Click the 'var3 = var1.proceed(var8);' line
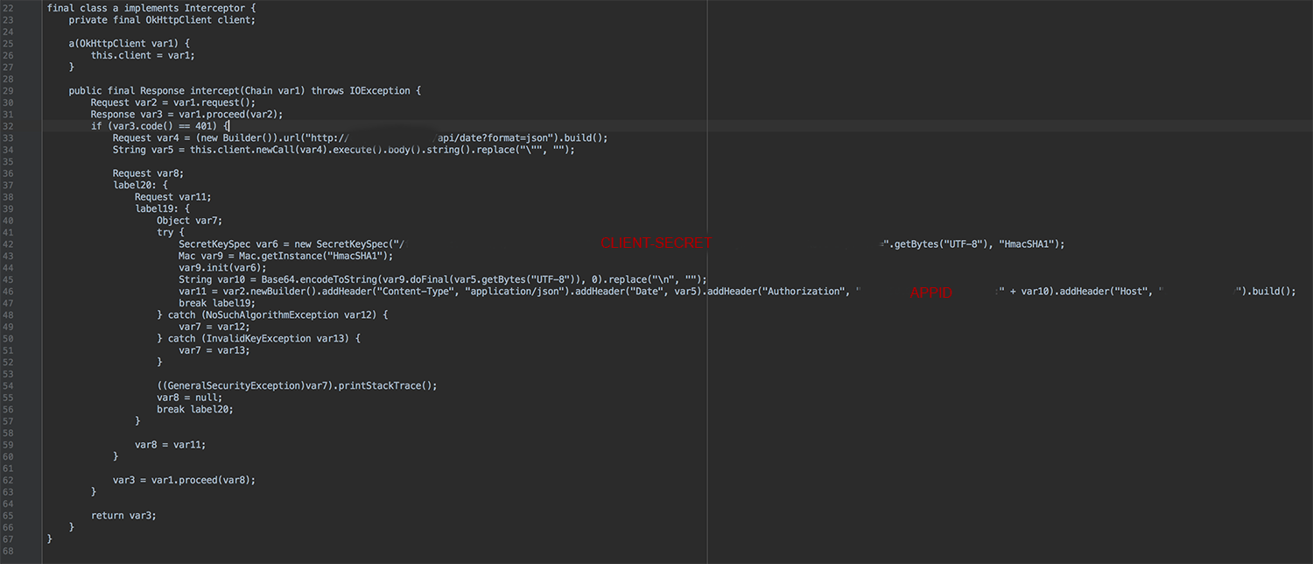This screenshot has height=564, width=1313. point(184,481)
